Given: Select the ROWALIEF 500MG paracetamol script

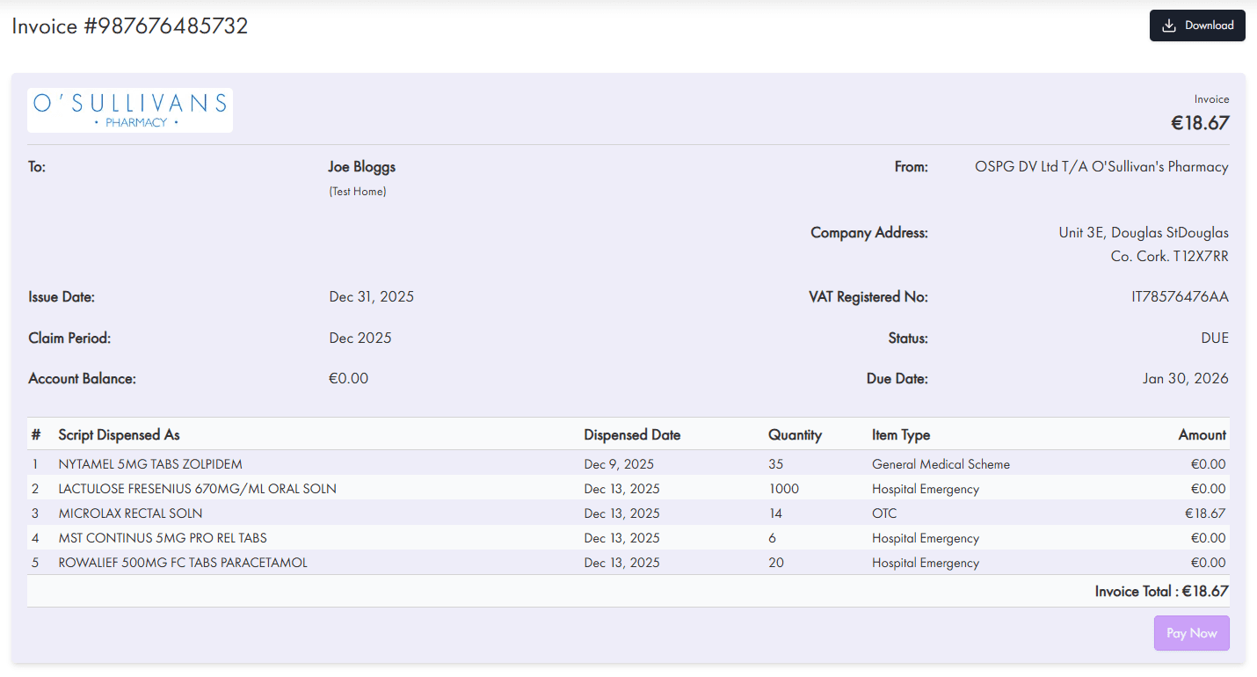Looking at the screenshot, I should (183, 562).
